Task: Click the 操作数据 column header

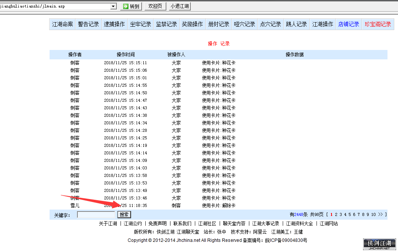Action: pos(294,54)
